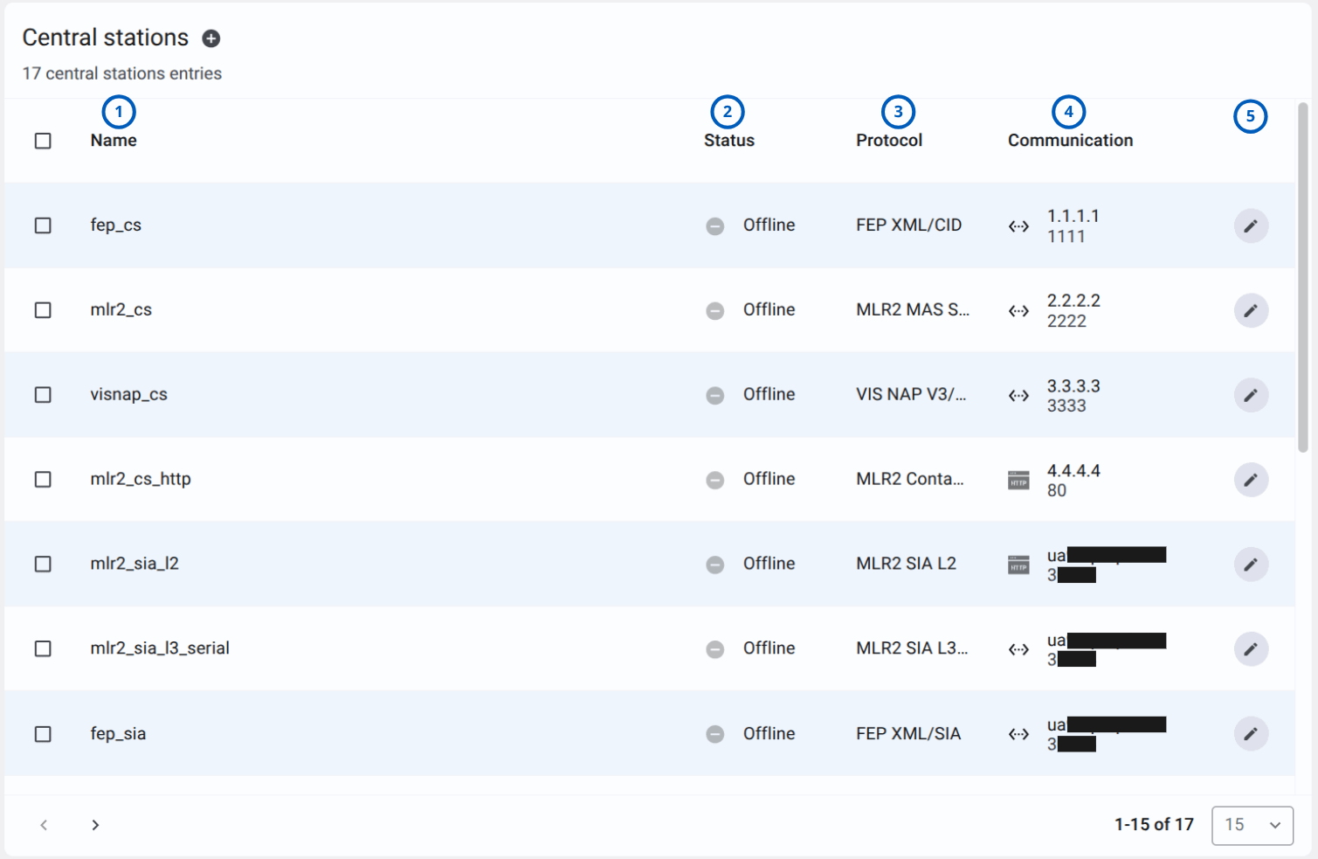
Task: Click offline status icon for mlr2_sia_l3_serial
Action: tap(715, 649)
